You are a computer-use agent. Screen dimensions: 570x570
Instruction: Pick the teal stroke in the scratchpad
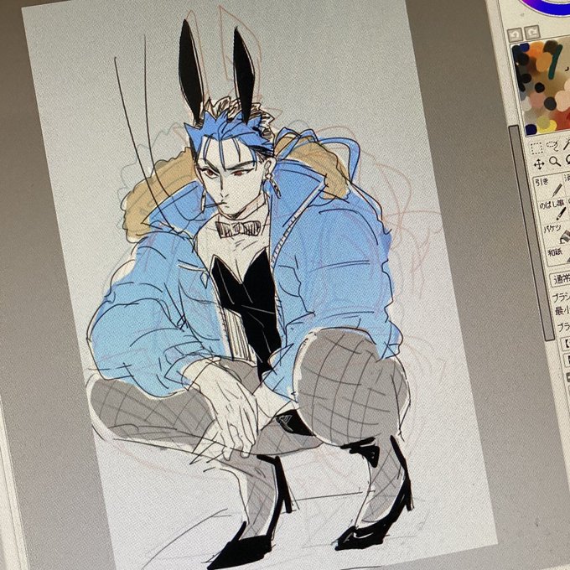(555, 63)
